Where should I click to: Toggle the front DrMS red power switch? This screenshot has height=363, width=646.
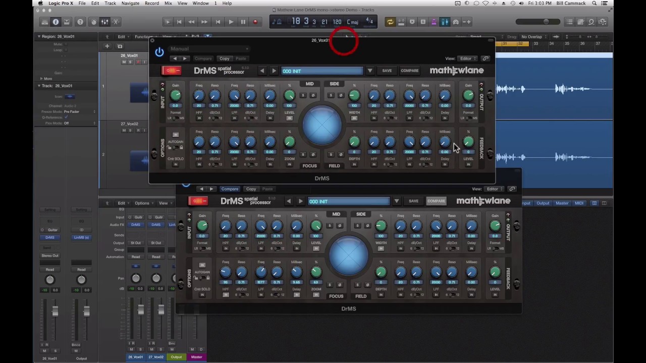pos(171,71)
